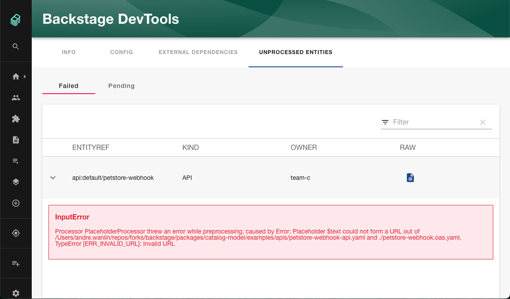The height and width of the screenshot is (299, 510).
Task: View raw entity document icon
Action: click(410, 178)
